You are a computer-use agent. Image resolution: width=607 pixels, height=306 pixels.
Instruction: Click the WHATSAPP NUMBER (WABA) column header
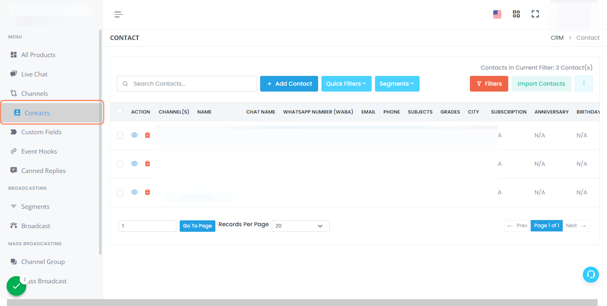point(318,112)
